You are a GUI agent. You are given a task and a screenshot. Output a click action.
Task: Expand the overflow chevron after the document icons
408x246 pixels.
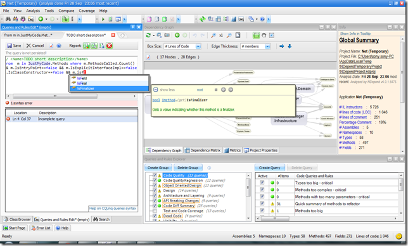point(178,19)
